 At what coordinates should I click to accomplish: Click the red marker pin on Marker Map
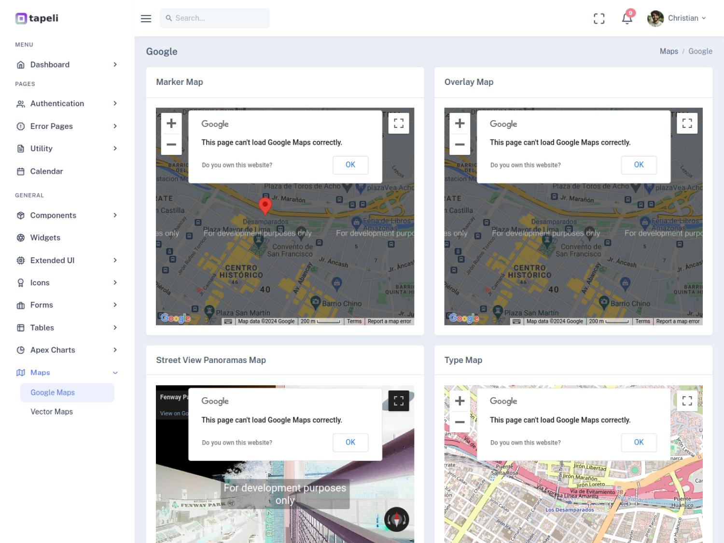coord(265,206)
